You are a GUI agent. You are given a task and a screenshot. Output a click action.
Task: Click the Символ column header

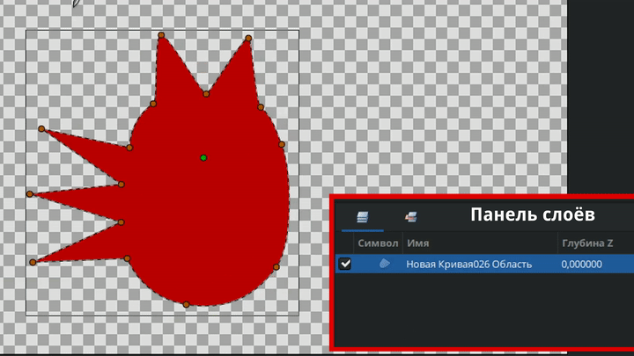click(x=378, y=242)
